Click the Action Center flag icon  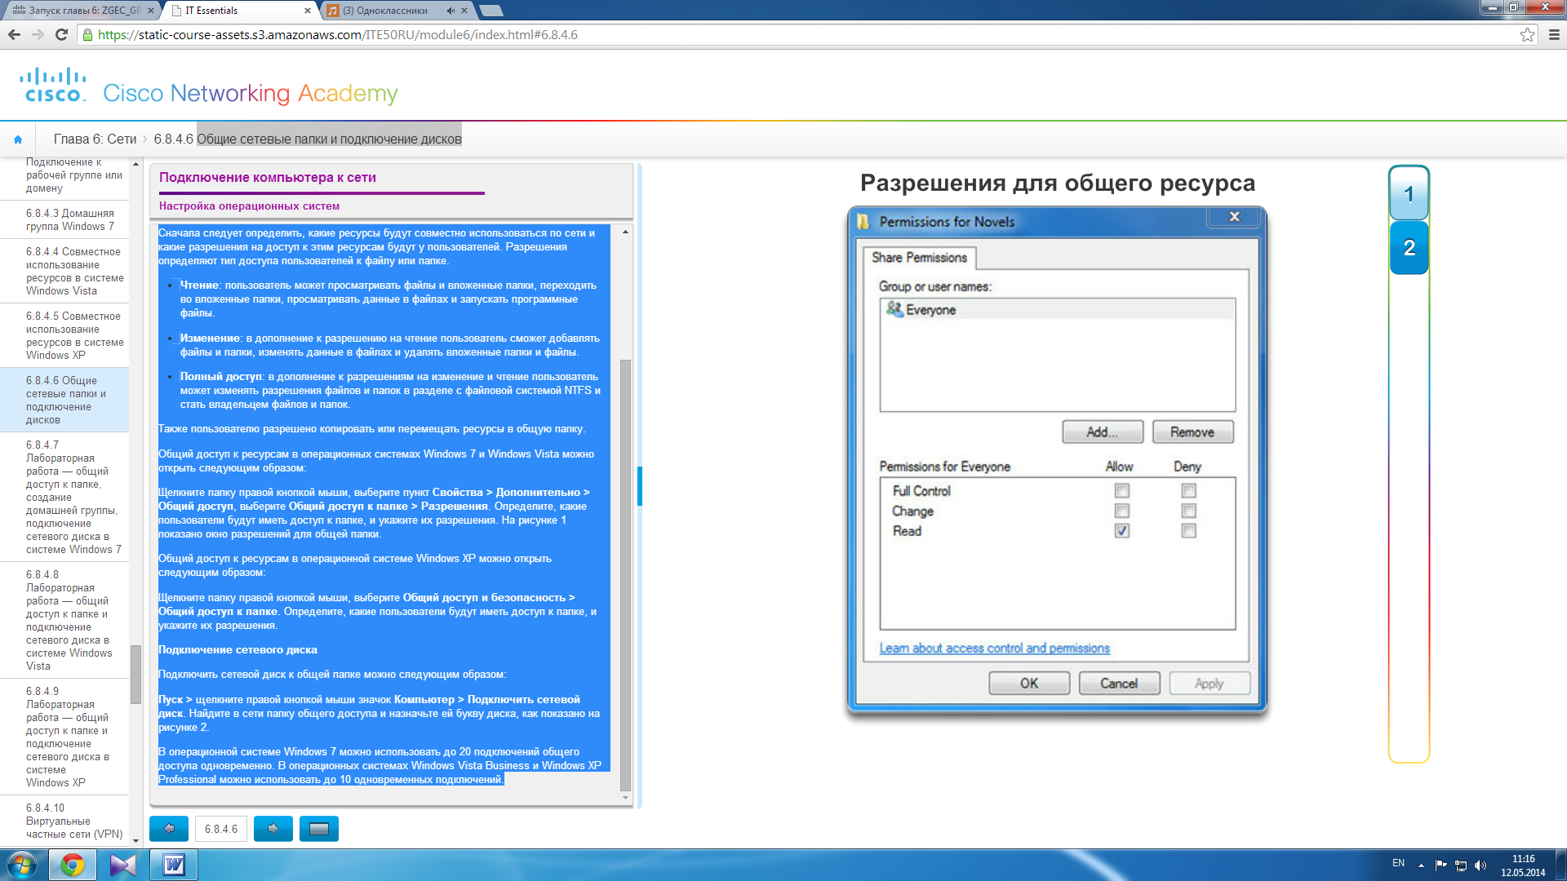point(1440,865)
